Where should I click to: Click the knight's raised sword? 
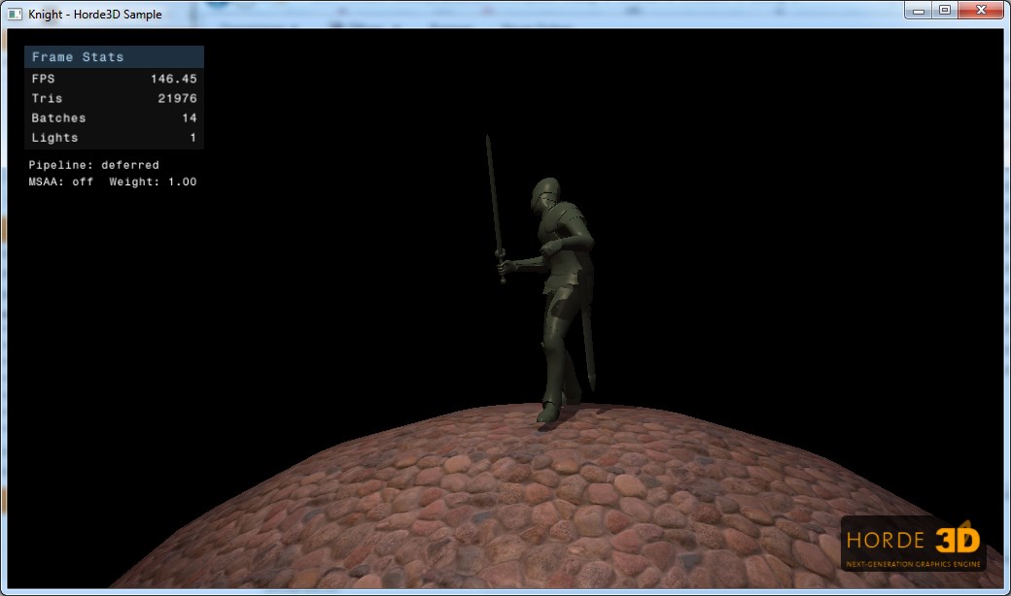point(495,209)
